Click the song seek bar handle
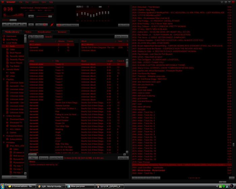The width and height of the screenshot is (236, 189). (13, 20)
